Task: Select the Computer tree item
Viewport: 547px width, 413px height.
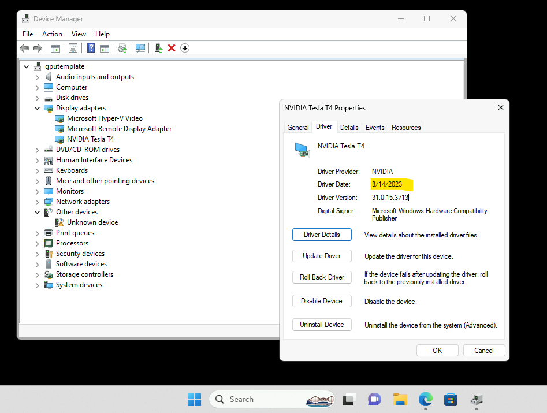Action: coord(72,87)
